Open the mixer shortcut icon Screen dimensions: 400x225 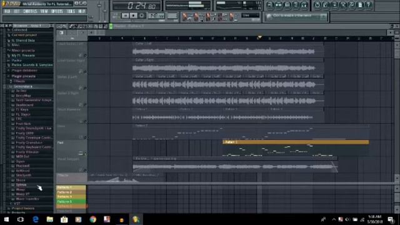[x=304, y=4]
